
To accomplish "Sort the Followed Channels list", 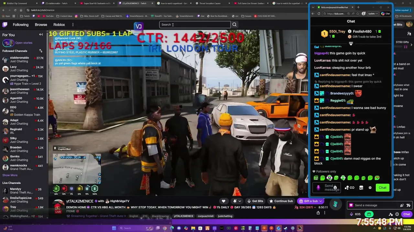I will tap(41, 51).
